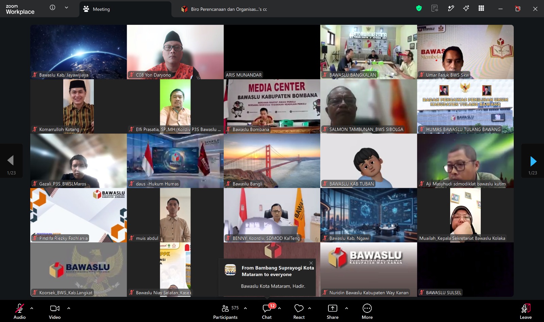
Task: Select Aji Masyhudi bawaslu kutim tile
Action: point(465,161)
